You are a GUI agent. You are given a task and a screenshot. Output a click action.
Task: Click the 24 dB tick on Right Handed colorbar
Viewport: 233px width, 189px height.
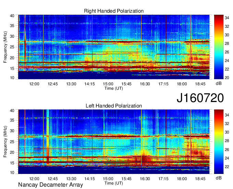click(x=227, y=61)
